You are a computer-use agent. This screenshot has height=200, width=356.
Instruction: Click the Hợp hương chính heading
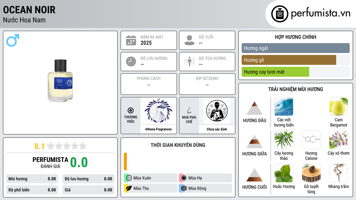pyautogui.click(x=296, y=37)
